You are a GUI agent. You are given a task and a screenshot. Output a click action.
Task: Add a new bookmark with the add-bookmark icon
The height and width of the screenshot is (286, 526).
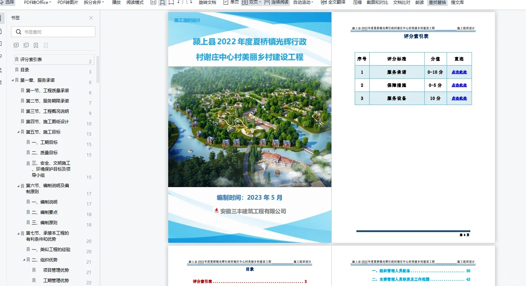[x=36, y=45]
